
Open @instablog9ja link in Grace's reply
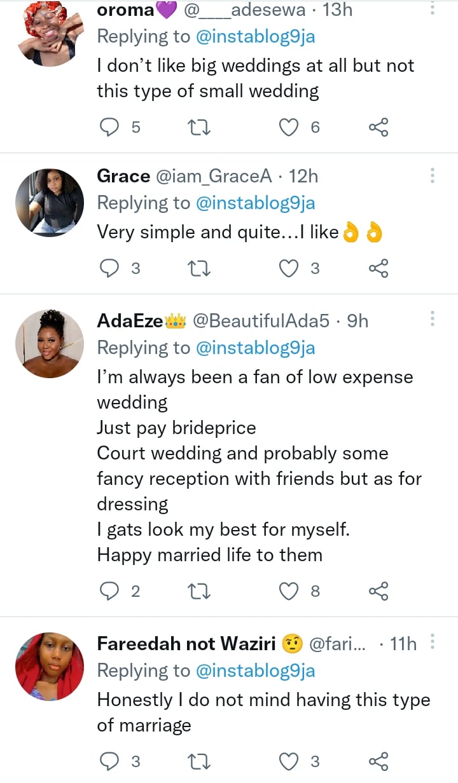pos(256,203)
